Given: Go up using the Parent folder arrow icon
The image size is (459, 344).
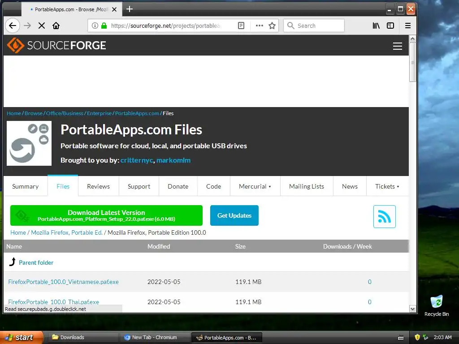Looking at the screenshot, I should [x=12, y=262].
